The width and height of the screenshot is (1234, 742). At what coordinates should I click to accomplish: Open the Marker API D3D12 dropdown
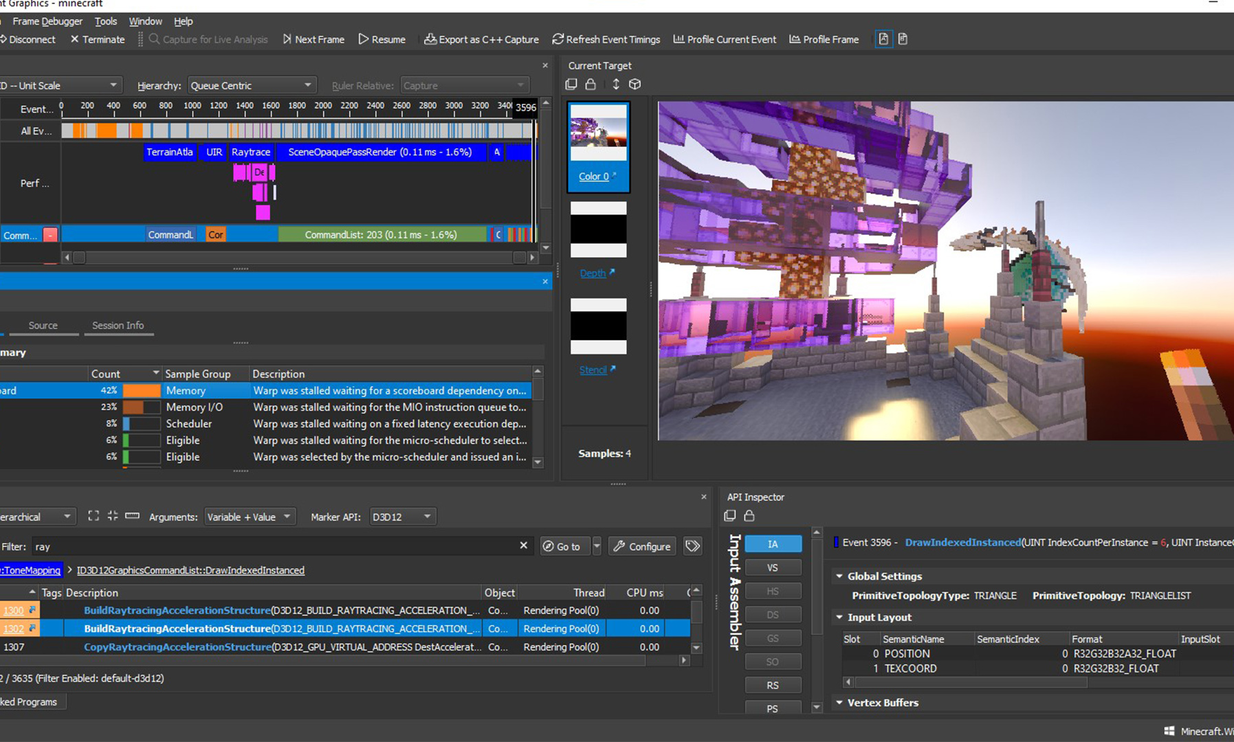(x=402, y=517)
